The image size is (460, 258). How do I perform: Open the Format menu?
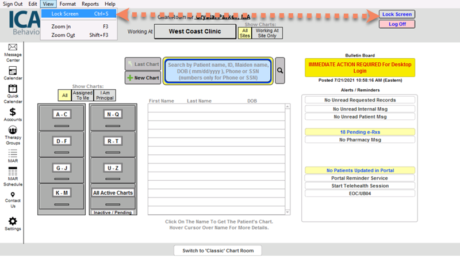coord(67,4)
